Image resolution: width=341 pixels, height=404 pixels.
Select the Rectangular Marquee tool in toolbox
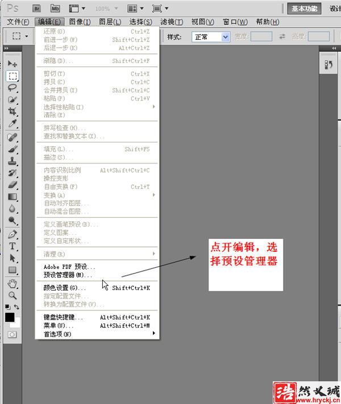[x=12, y=76]
